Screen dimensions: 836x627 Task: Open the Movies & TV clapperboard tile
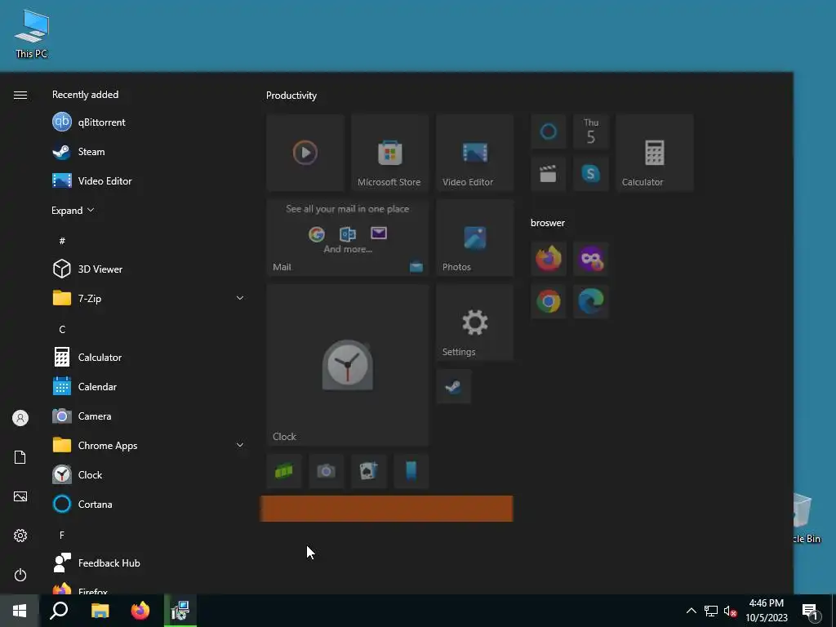548,174
